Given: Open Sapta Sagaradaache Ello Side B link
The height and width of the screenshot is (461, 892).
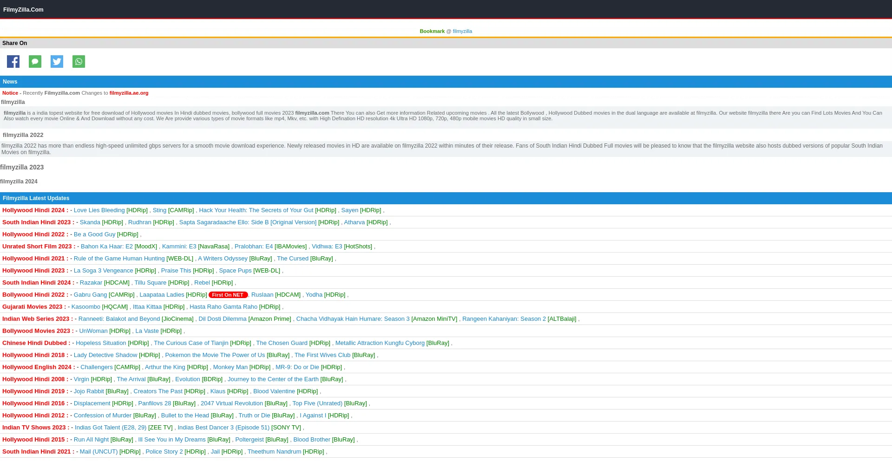Looking at the screenshot, I should 248,222.
